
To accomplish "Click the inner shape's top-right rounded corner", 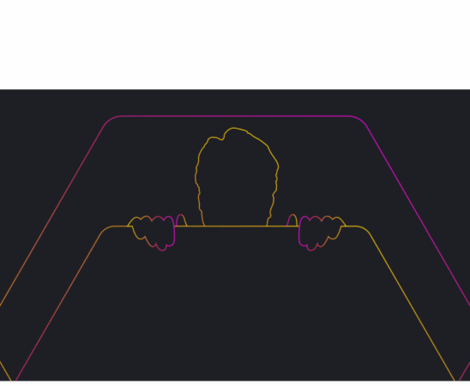I will 364,230.
